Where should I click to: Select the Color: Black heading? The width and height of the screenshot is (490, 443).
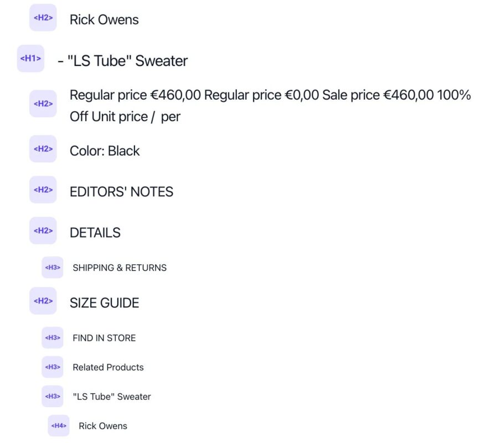click(x=105, y=151)
